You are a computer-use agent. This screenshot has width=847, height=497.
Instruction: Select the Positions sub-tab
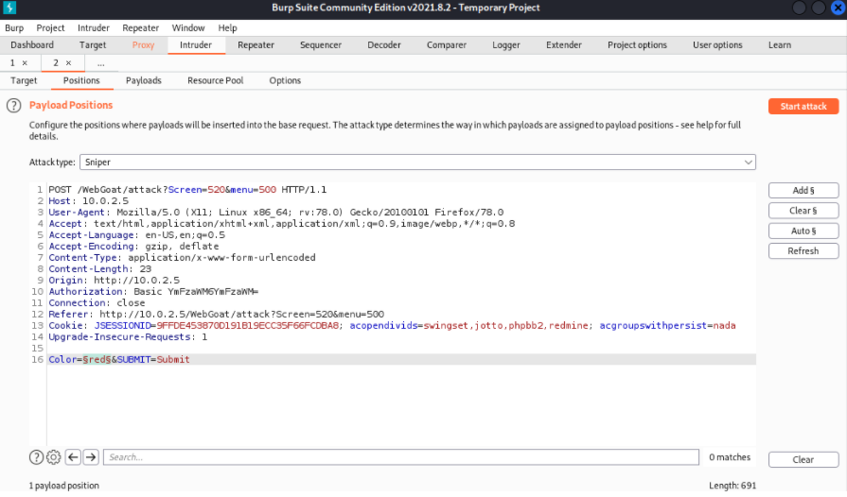[x=81, y=81]
